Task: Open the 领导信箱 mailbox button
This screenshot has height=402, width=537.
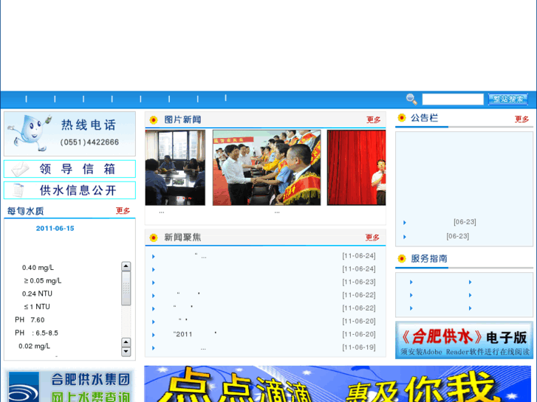Action: [x=69, y=169]
